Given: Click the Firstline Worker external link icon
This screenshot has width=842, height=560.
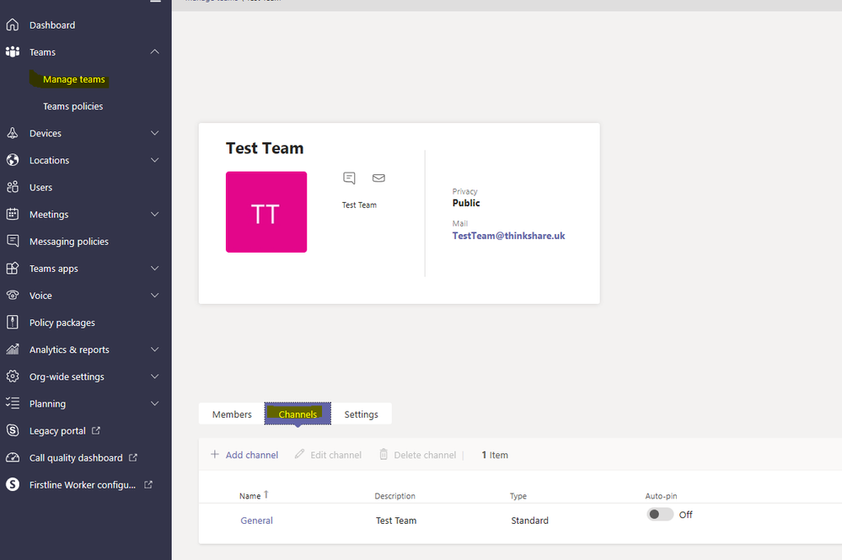Looking at the screenshot, I should coord(148,484).
